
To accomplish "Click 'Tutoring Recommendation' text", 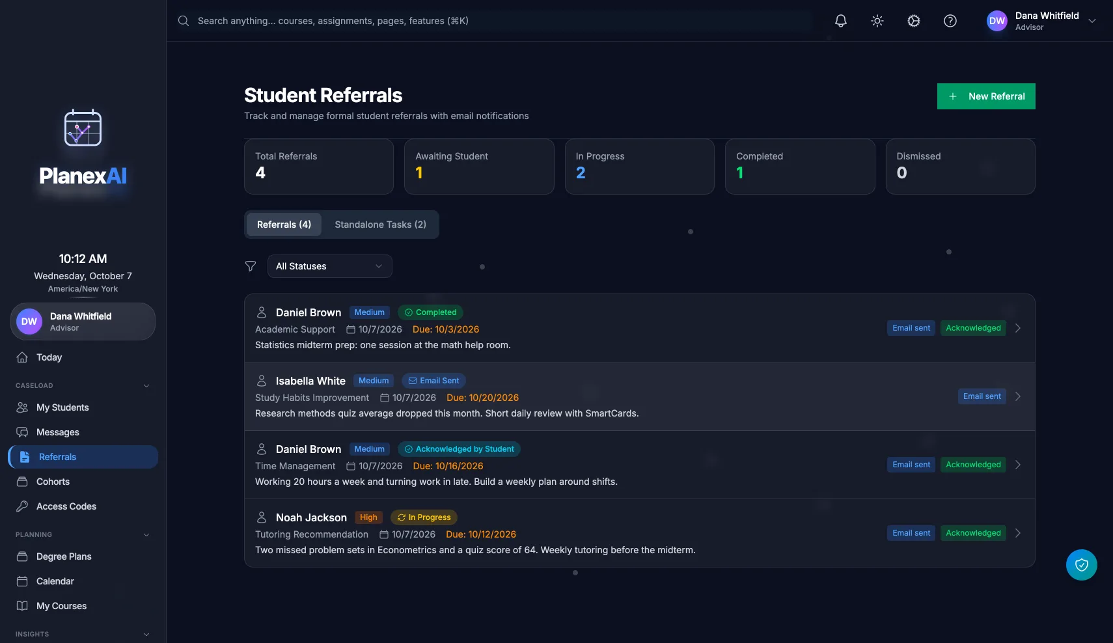I will point(312,534).
